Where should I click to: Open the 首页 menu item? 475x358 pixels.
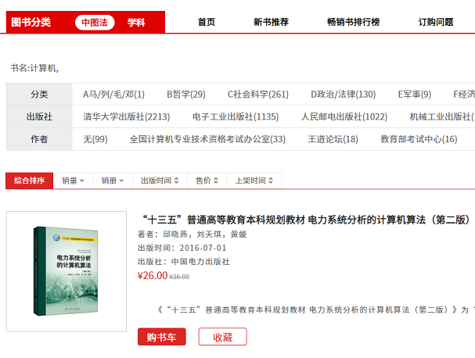[207, 22]
